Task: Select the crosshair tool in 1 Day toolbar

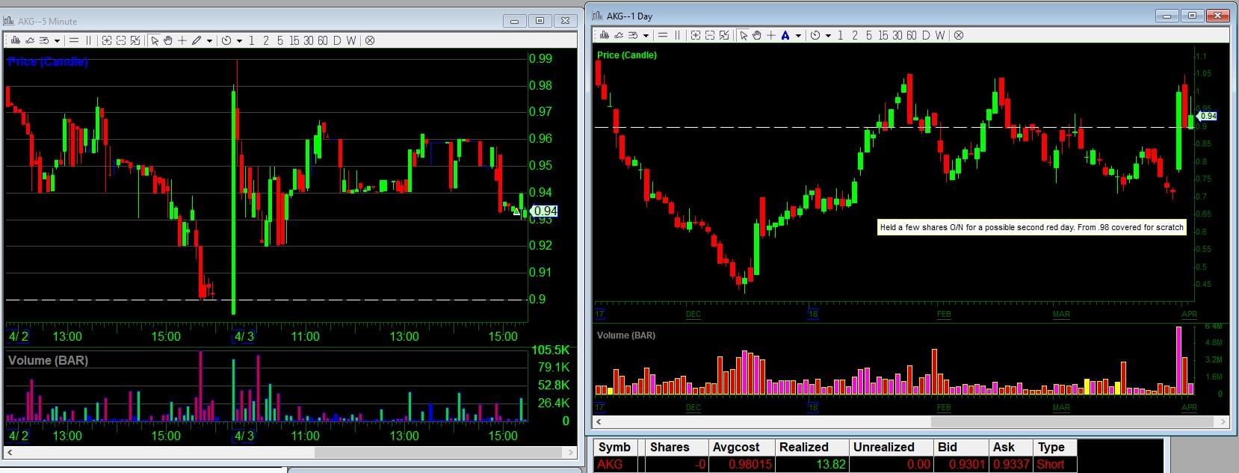Action: click(771, 35)
